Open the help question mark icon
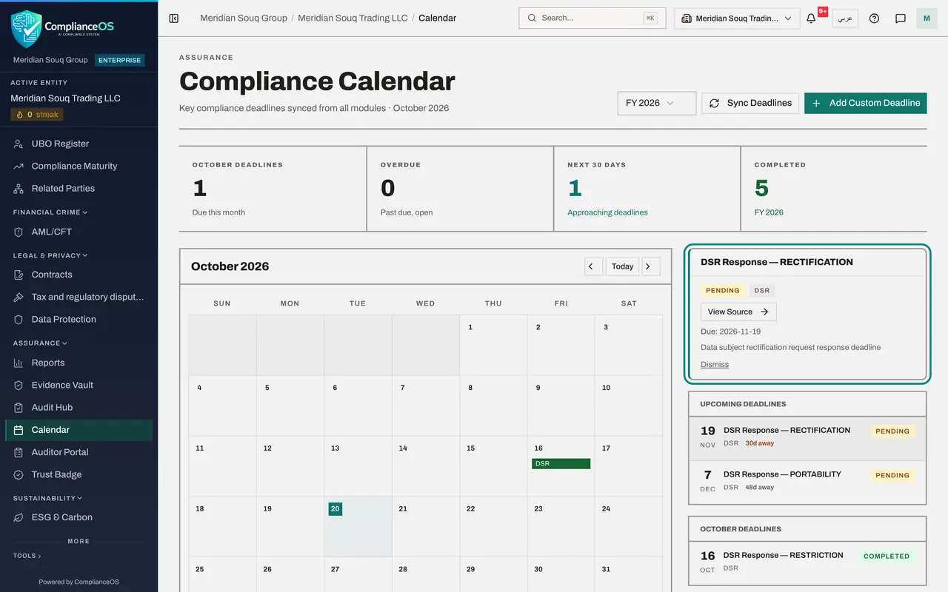Screen dimensions: 948x592 [x=874, y=18]
